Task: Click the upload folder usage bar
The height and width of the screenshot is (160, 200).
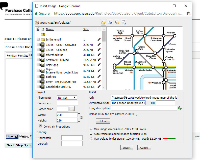Action: [169, 139]
